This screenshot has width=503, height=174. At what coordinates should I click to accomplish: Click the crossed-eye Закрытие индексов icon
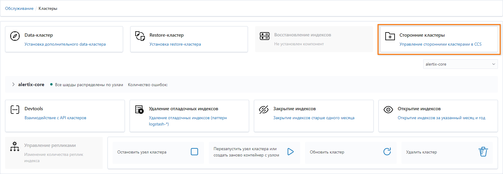click(264, 110)
